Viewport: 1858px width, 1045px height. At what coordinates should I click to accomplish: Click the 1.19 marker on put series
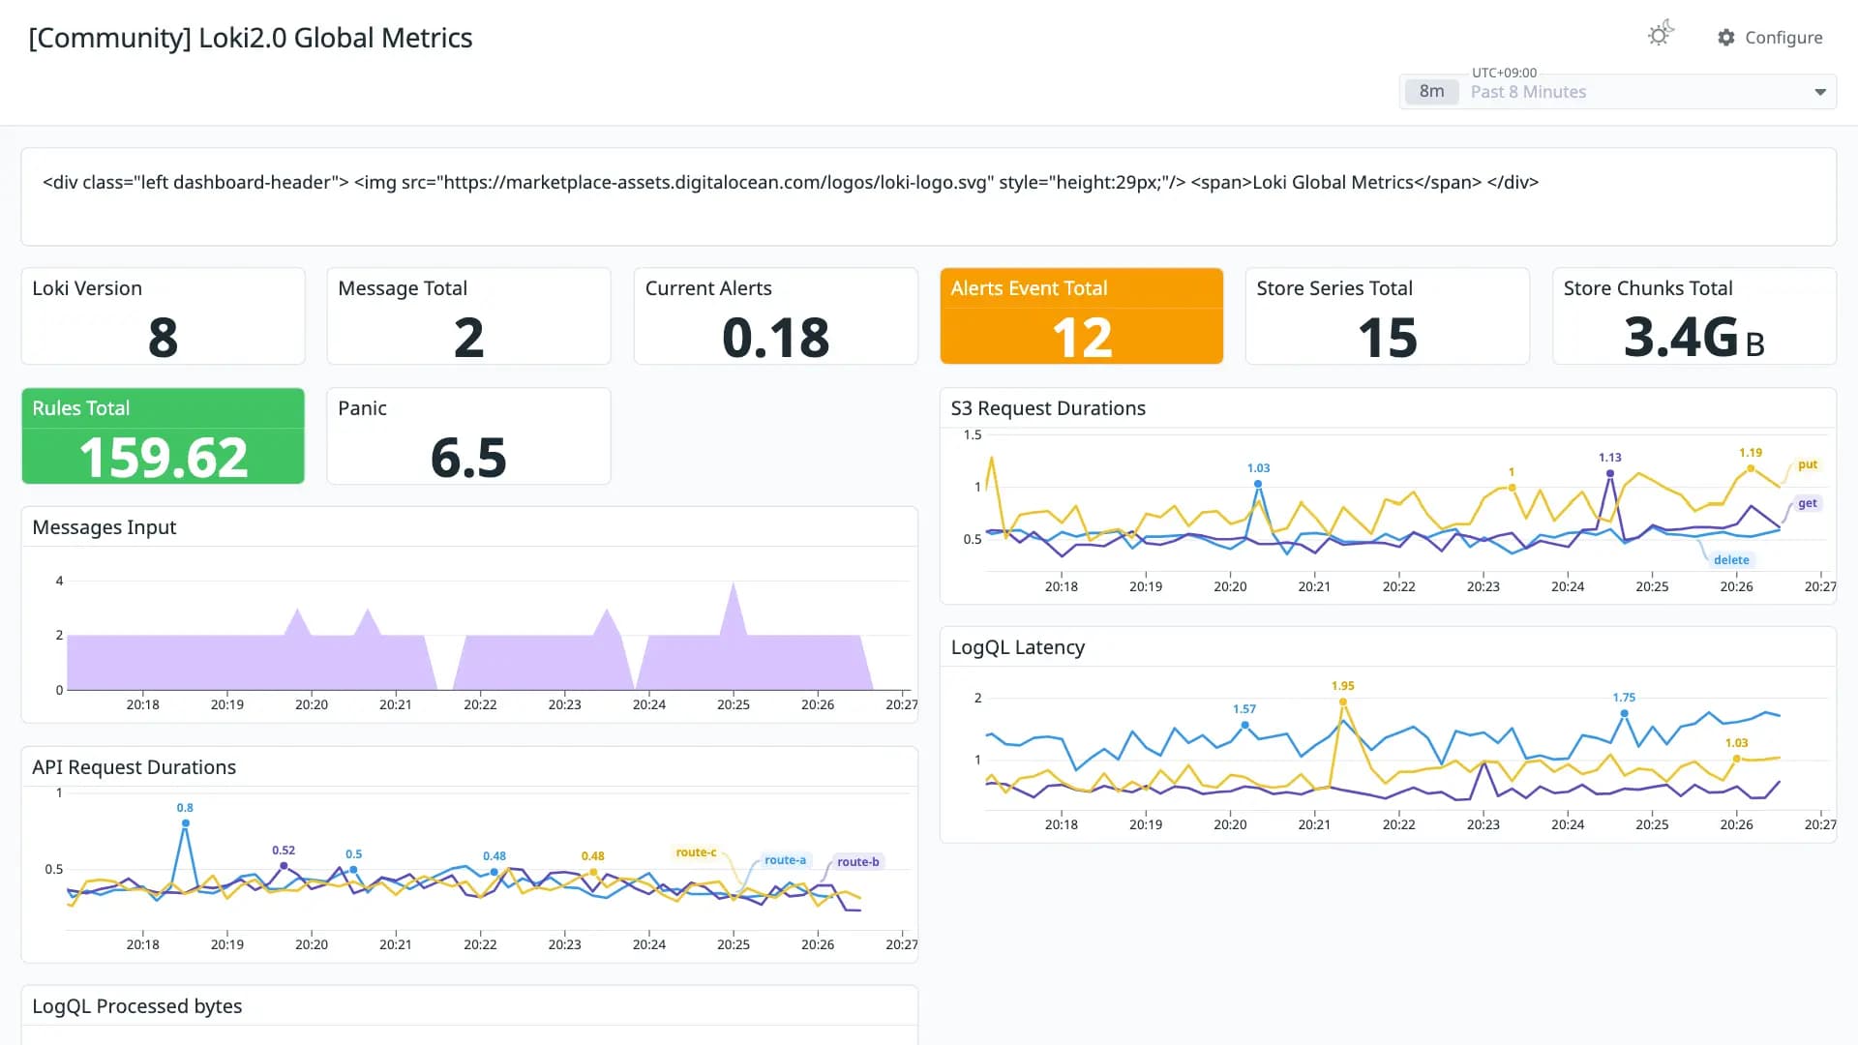[x=1751, y=468]
